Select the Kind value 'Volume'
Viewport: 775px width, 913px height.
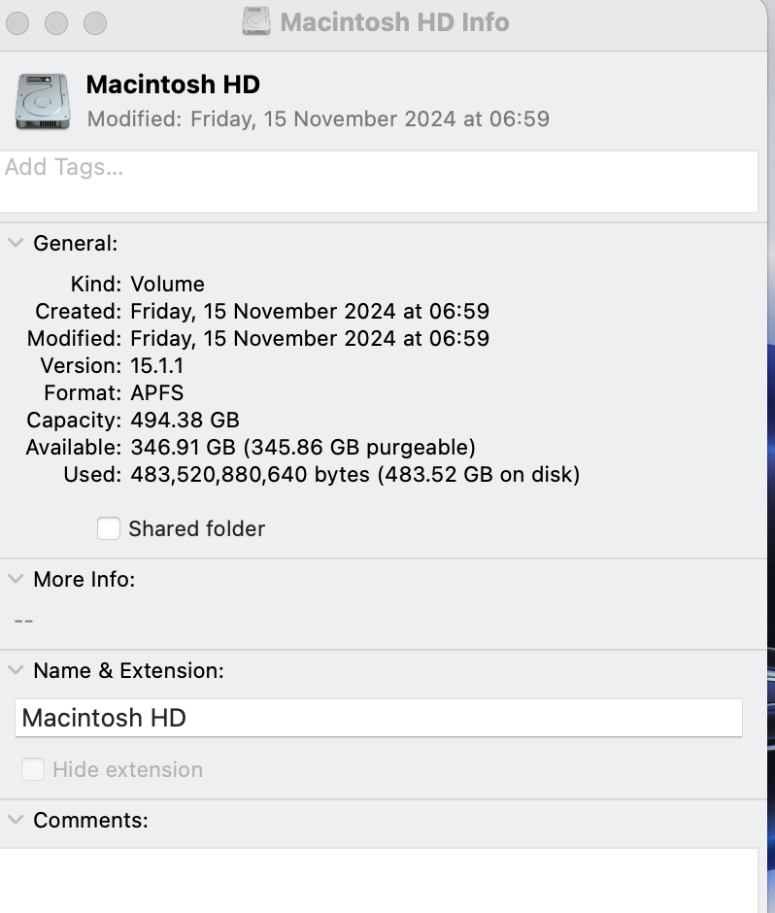(x=168, y=285)
